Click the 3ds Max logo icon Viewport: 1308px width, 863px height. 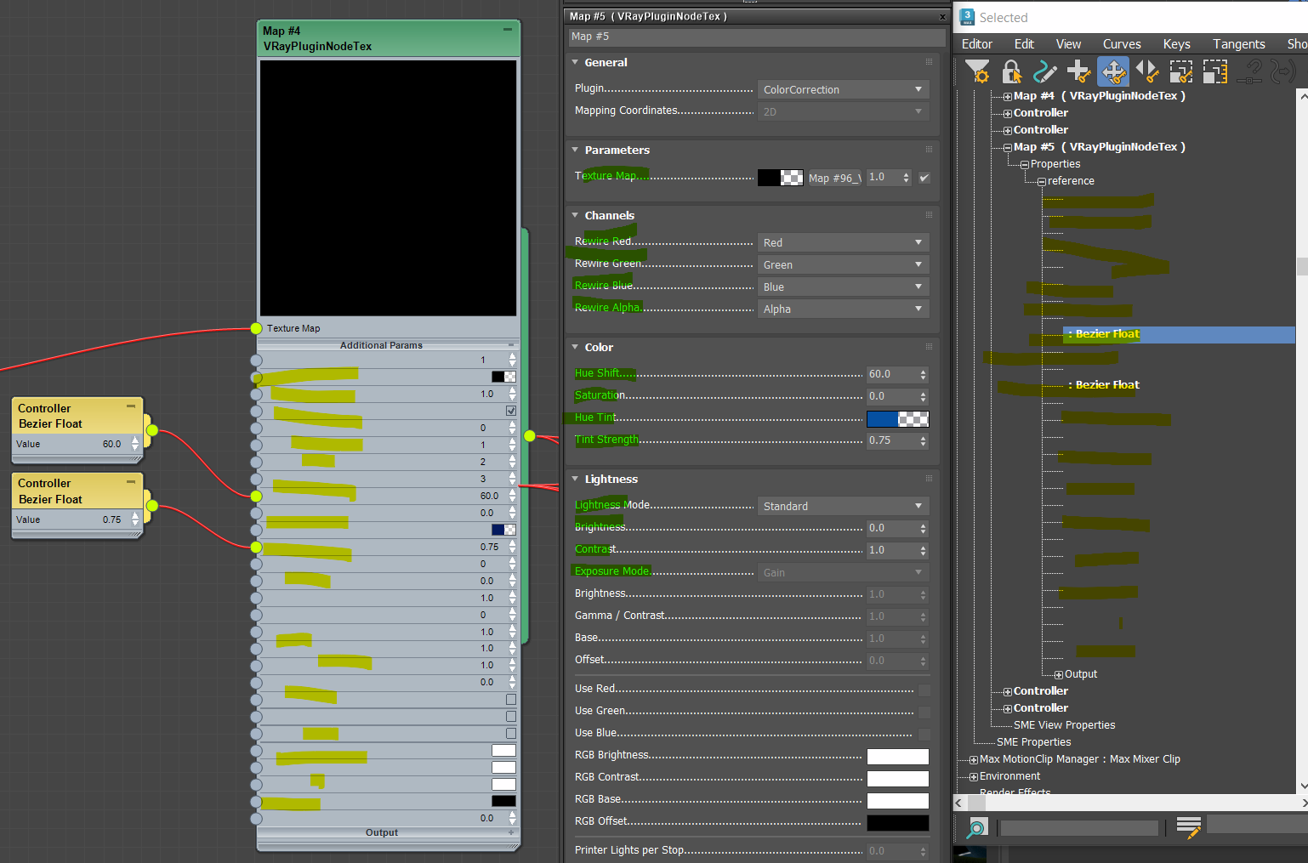pos(967,17)
